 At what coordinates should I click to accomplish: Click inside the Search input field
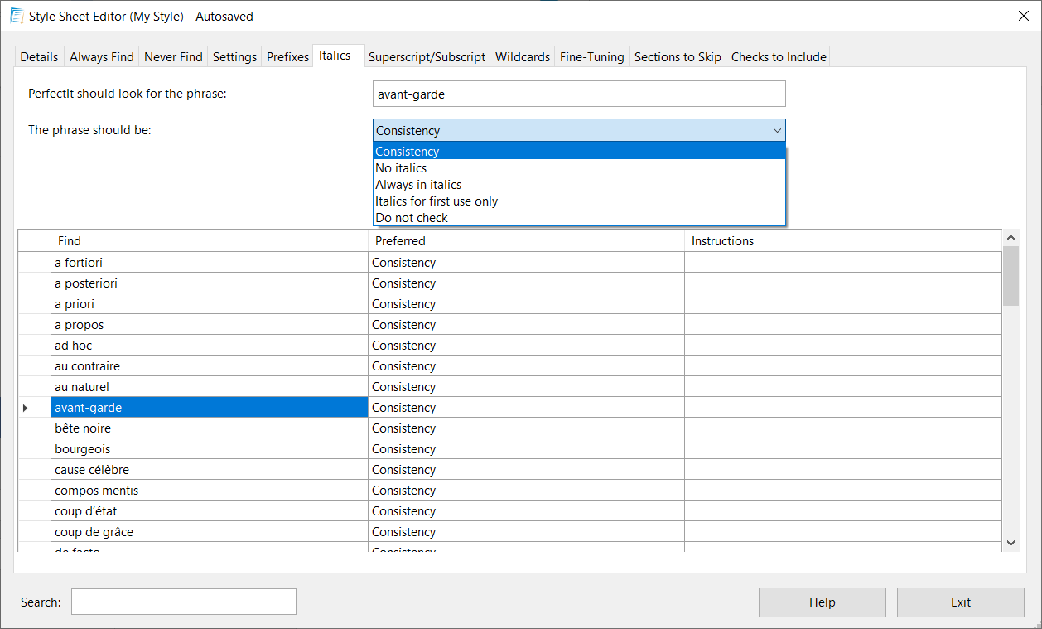pyautogui.click(x=183, y=602)
